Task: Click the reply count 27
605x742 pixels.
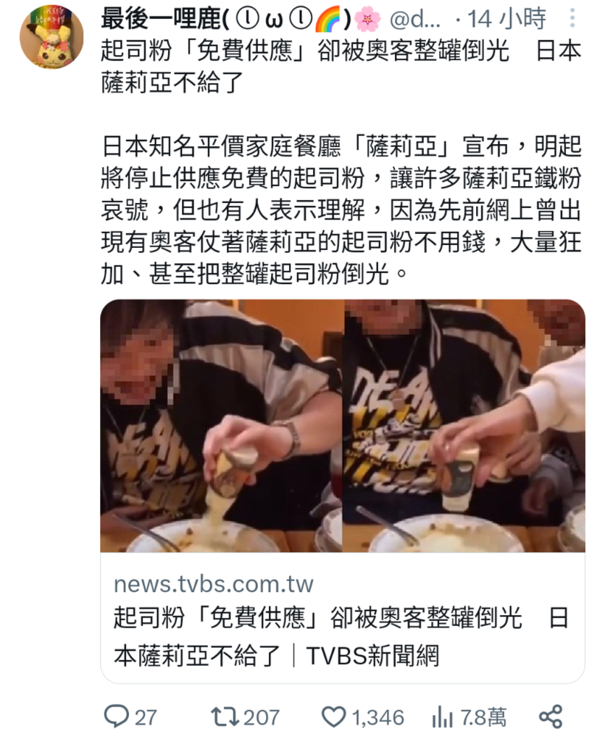Action: tap(146, 717)
